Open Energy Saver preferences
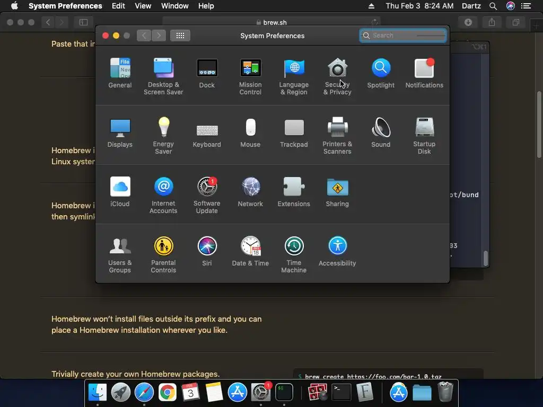This screenshot has width=543, height=407. click(x=163, y=136)
